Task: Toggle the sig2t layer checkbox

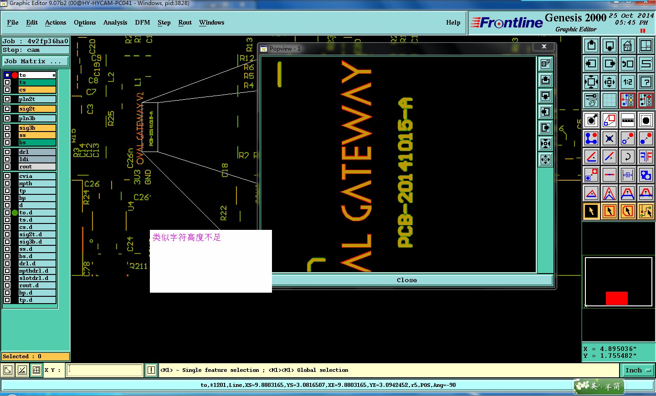Action: click(x=7, y=109)
